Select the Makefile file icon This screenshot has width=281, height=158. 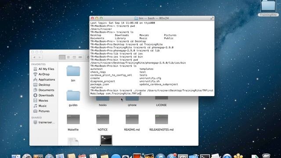[x=73, y=119]
